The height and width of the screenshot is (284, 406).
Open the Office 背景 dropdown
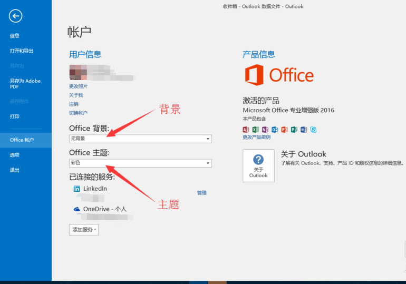140,139
